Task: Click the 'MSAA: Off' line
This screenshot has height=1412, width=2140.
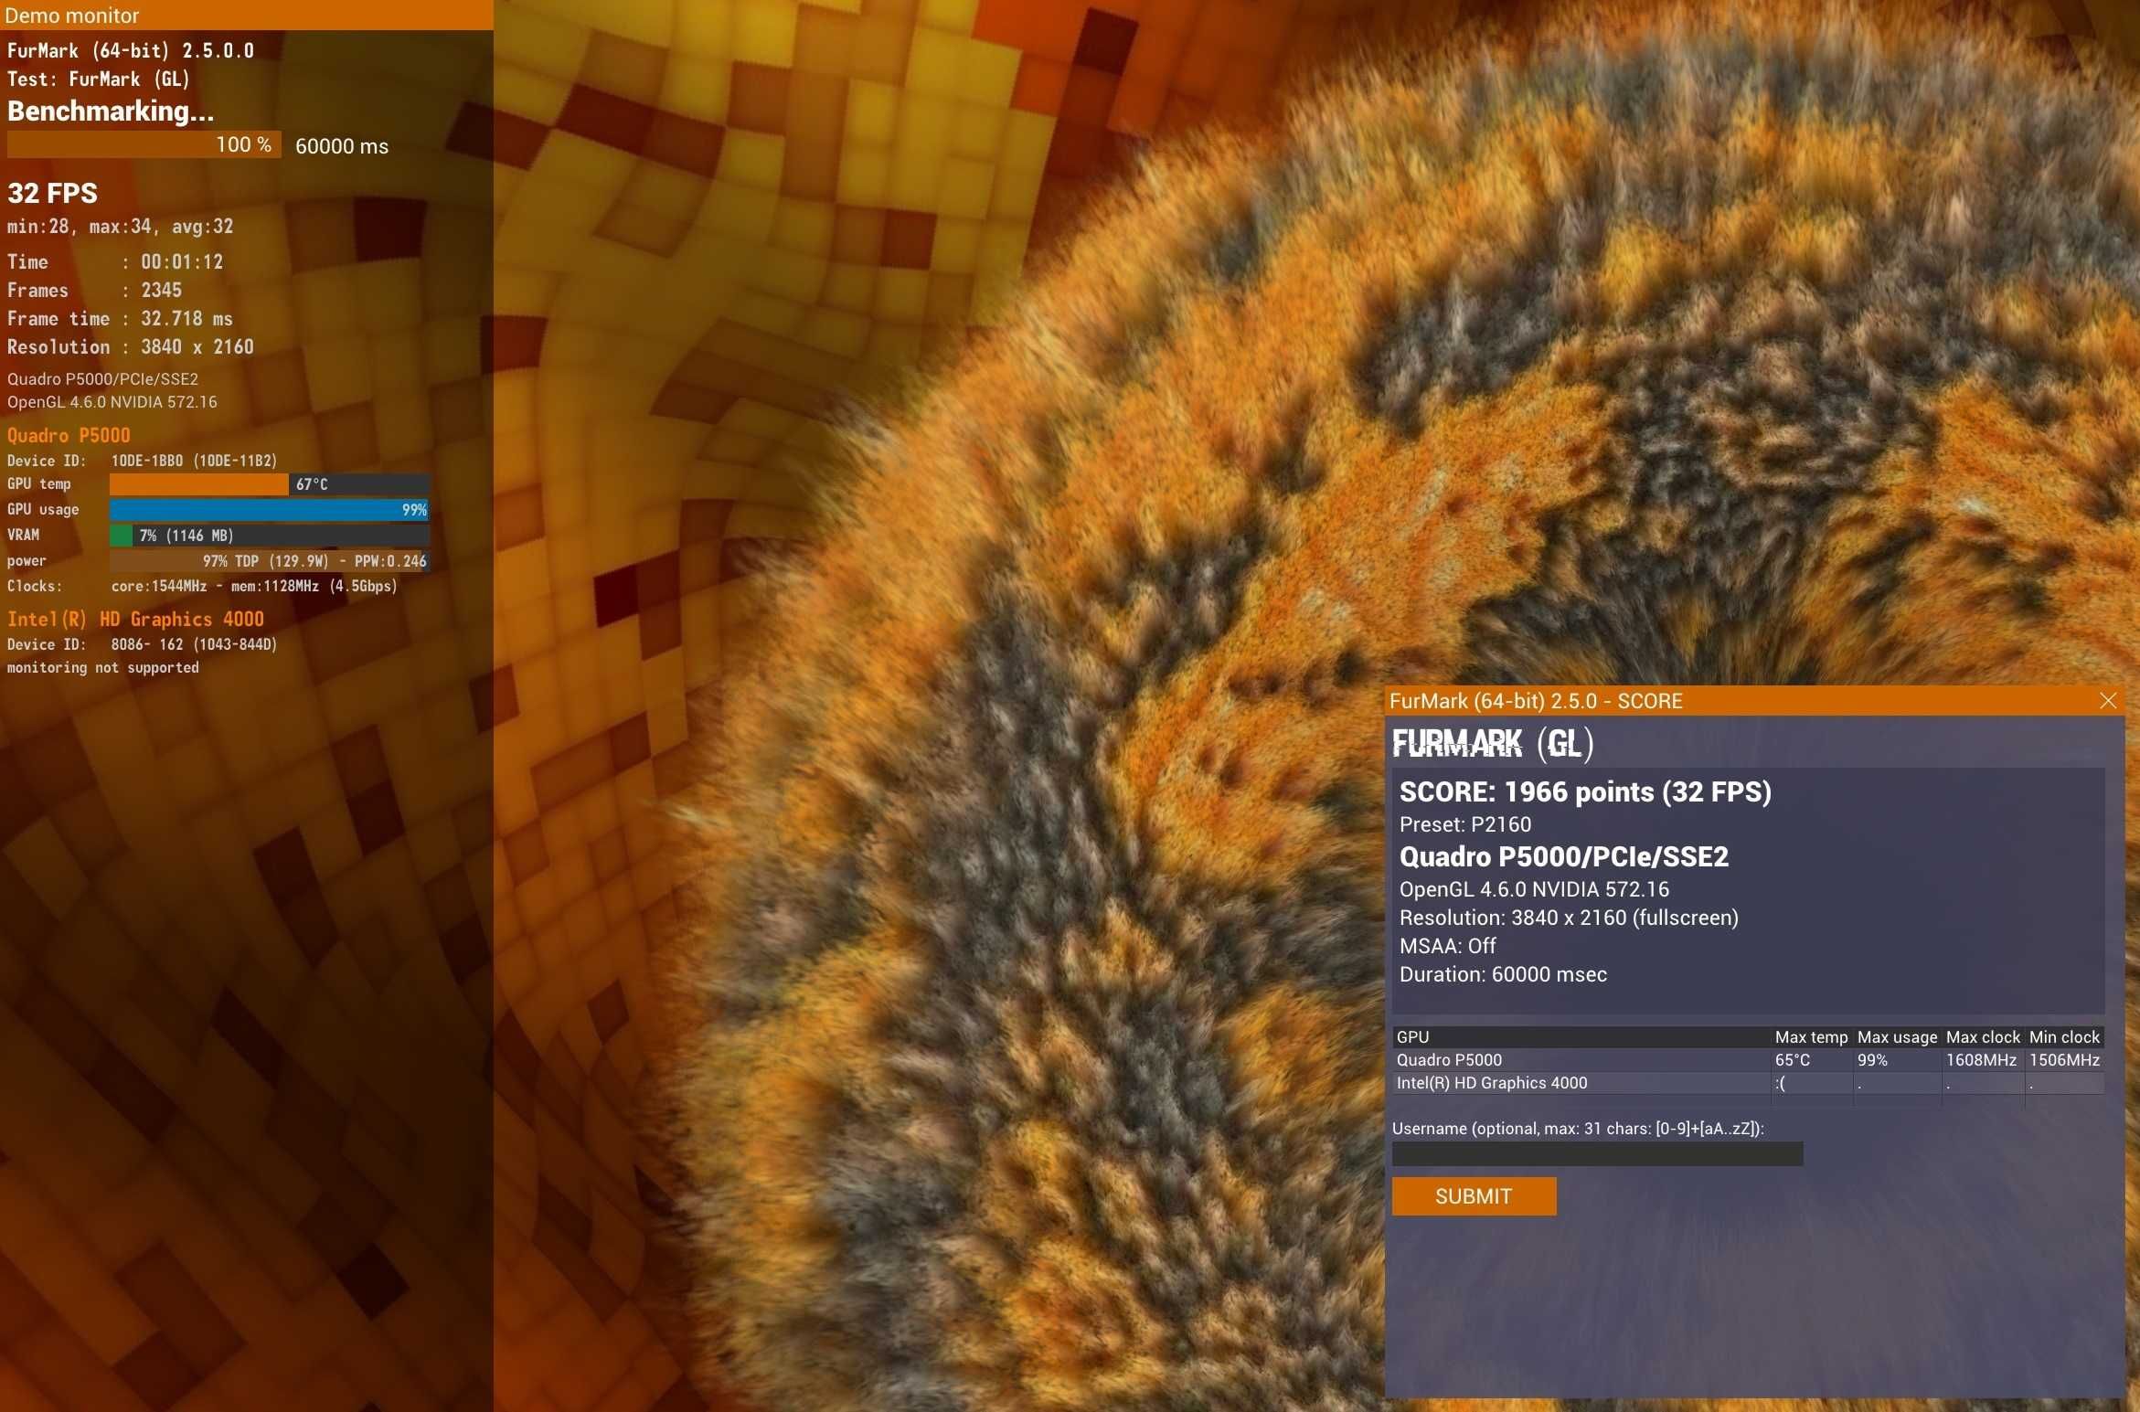Action: click(x=1448, y=946)
